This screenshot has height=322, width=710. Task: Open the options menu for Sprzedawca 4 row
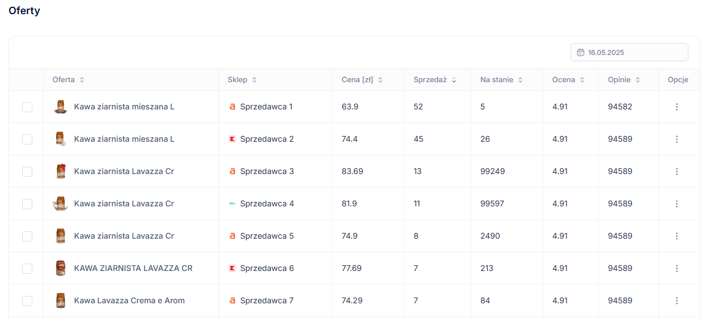point(677,204)
